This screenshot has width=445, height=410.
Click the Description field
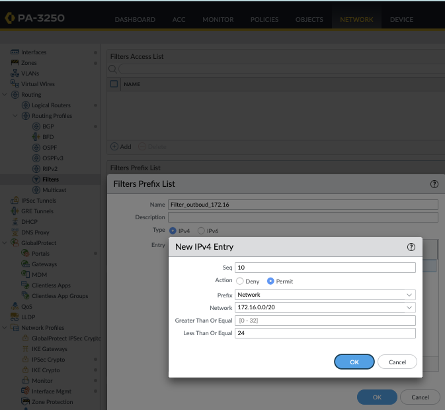303,217
